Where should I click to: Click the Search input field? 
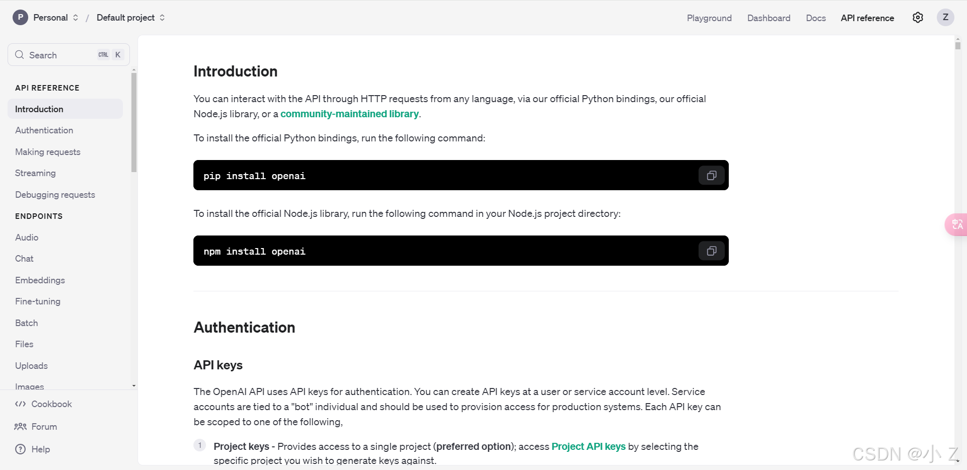[68, 55]
